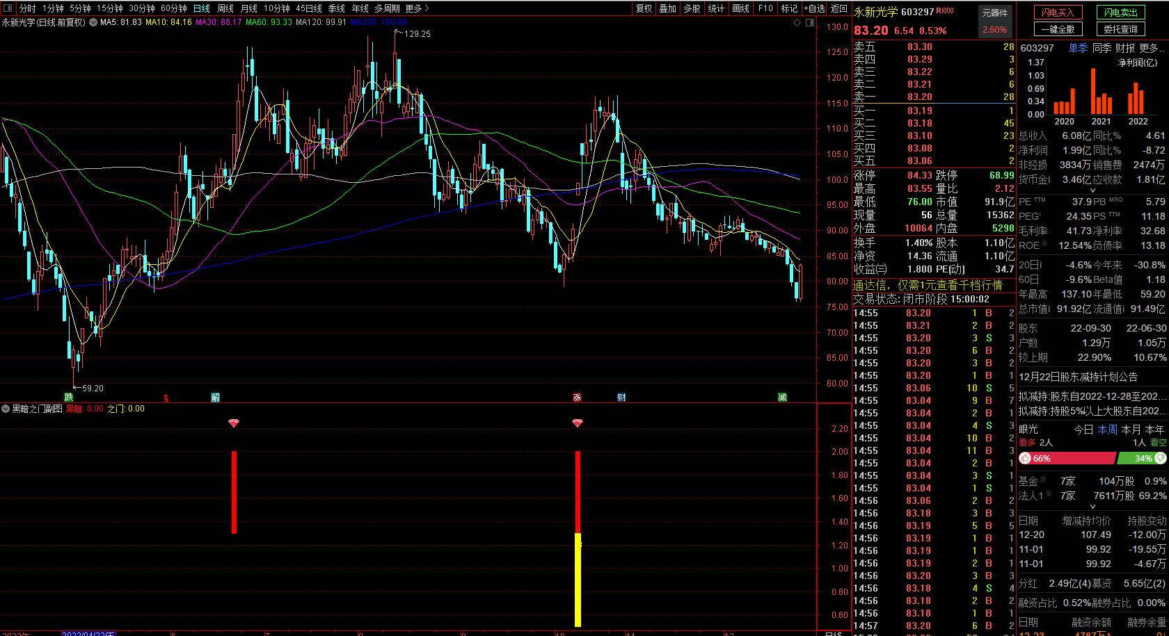Image resolution: width=1169 pixels, height=636 pixels.
Task: Click the blue 财 event marker
Action: coord(622,397)
